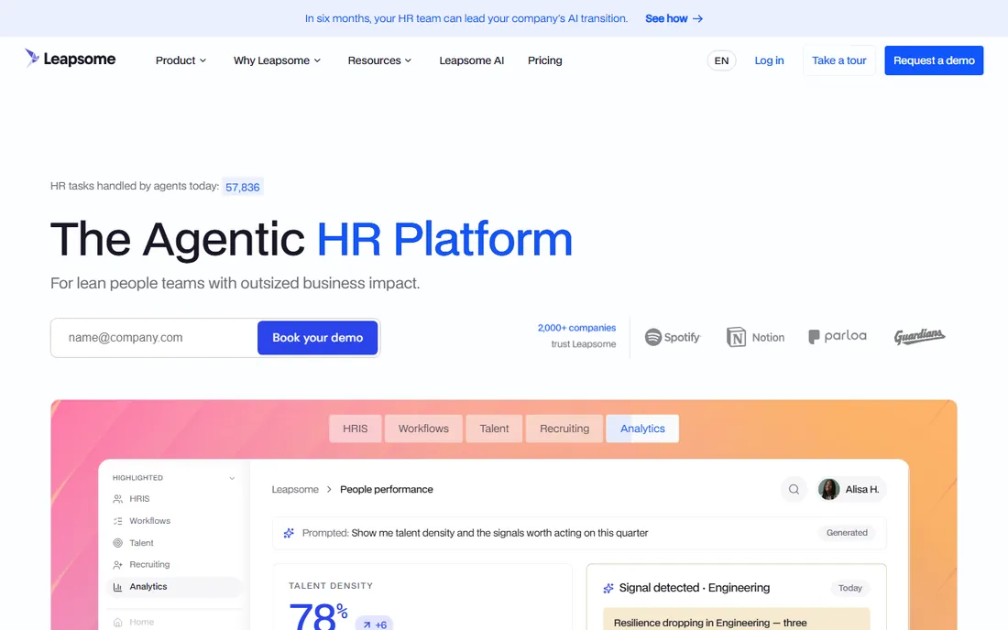Click the 57,836 tasks counter
The height and width of the screenshot is (630, 1008).
pyautogui.click(x=242, y=187)
